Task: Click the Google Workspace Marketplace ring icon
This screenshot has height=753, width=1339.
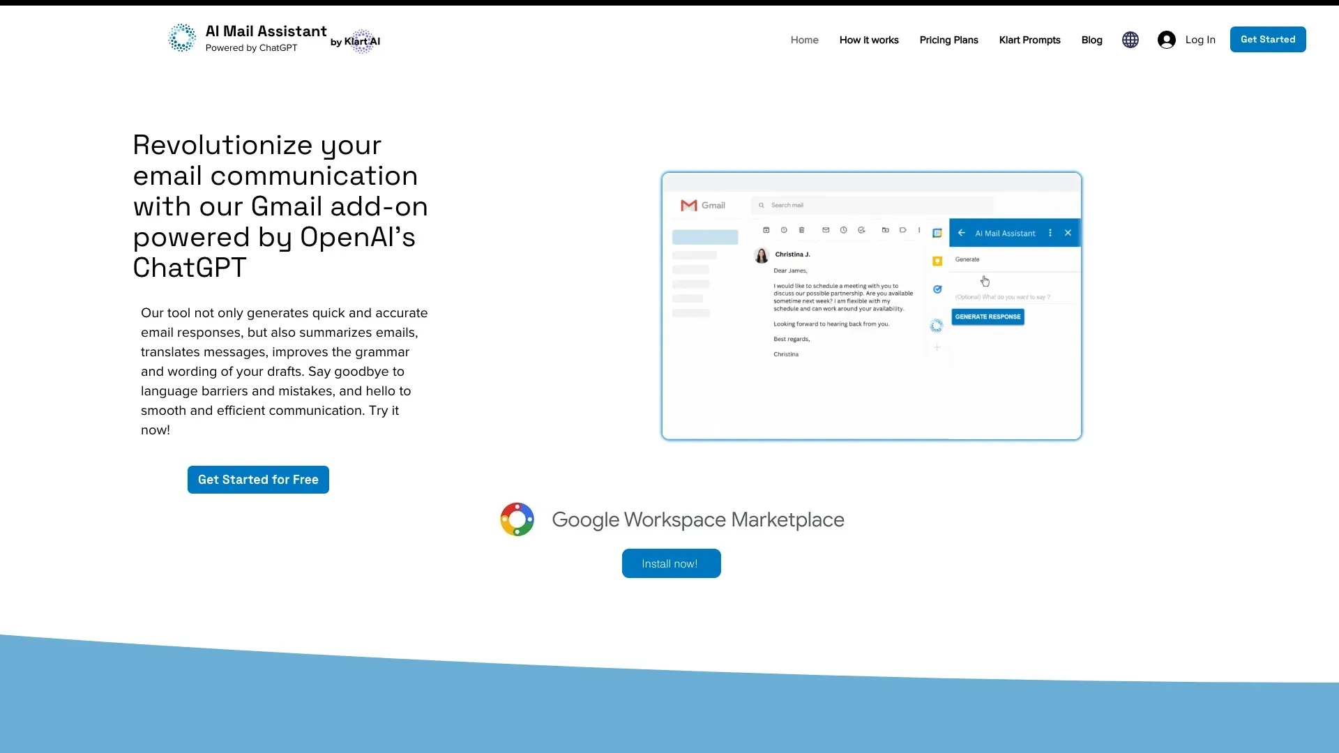Action: pyautogui.click(x=517, y=519)
